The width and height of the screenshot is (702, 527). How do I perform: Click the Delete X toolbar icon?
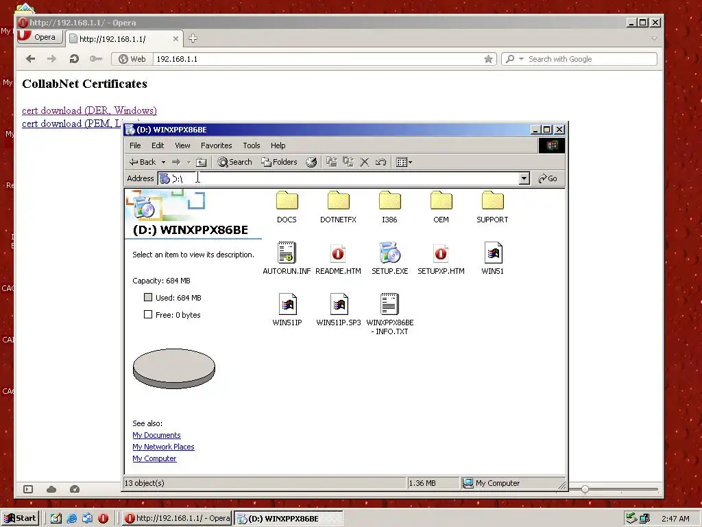365,162
